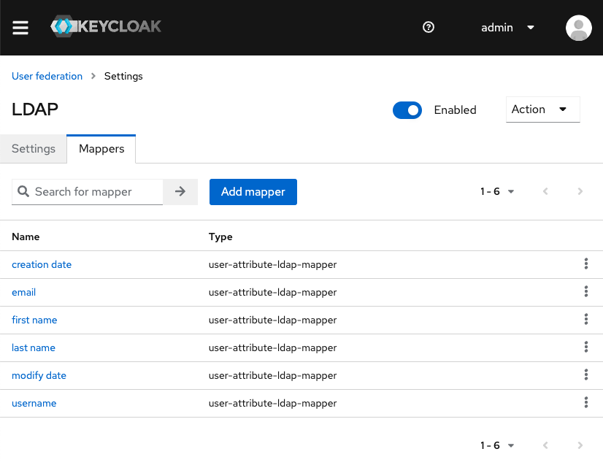Disable the LDAP provider Enabled switch
The height and width of the screenshot is (465, 603).
(x=407, y=110)
